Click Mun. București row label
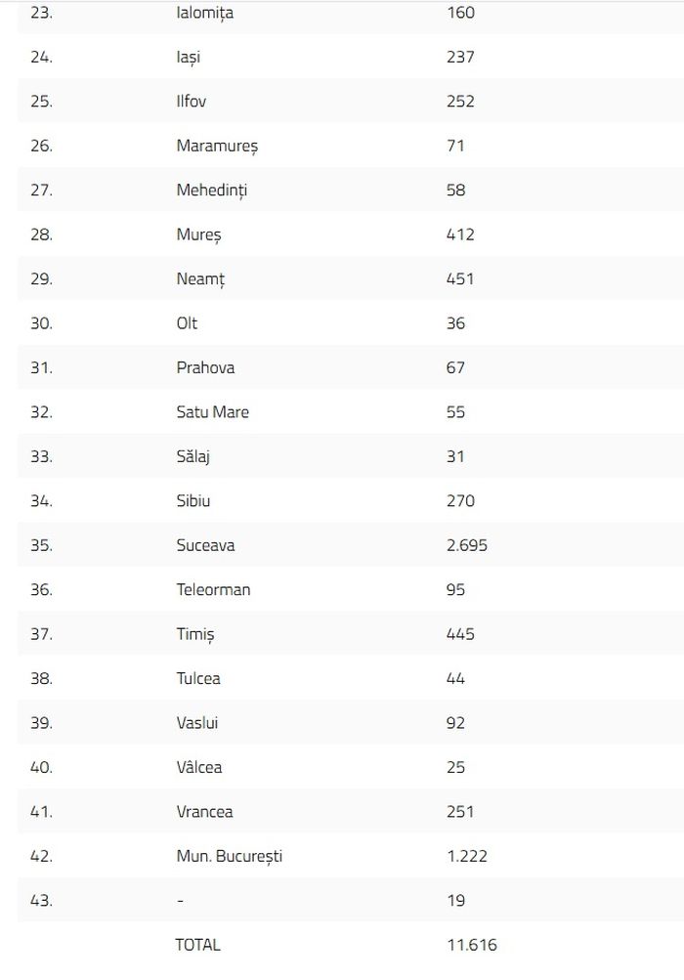Image resolution: width=684 pixels, height=980 pixels. point(230,856)
